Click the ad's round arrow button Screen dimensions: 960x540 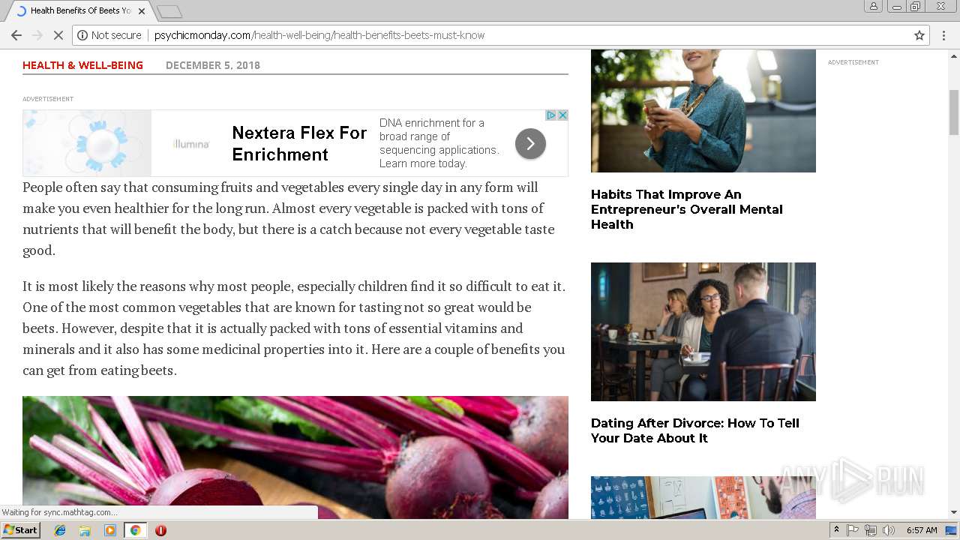pyautogui.click(x=530, y=143)
